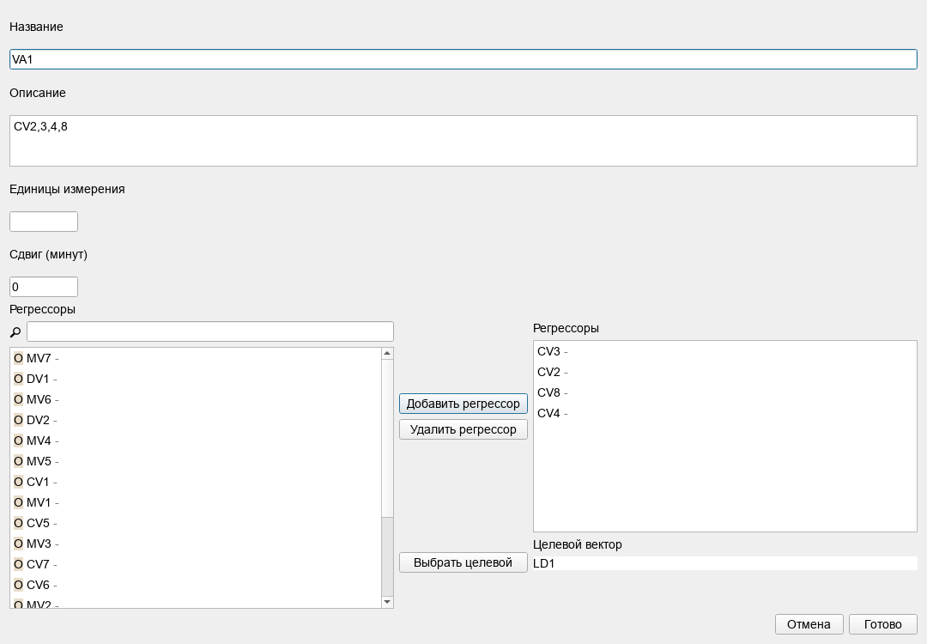Viewport: 927px width, 644px height.
Task: Click the O icon beside CV1
Action: coord(18,482)
